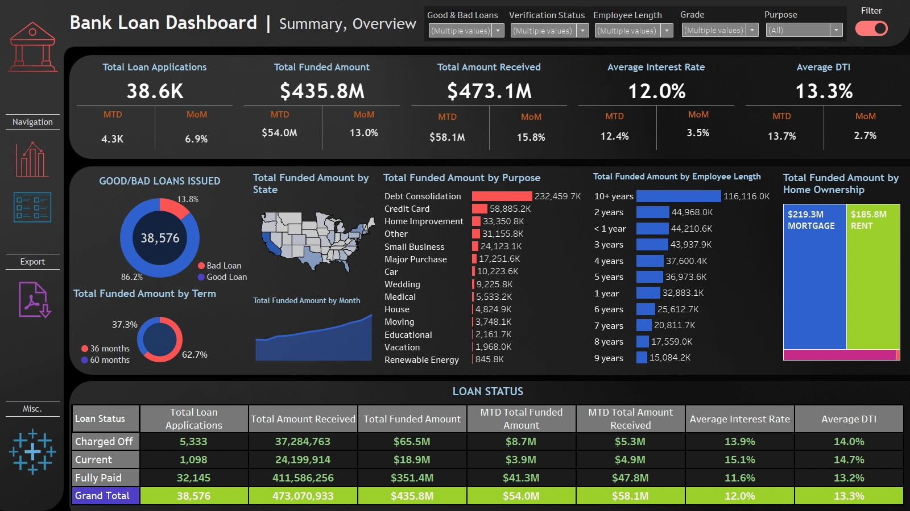Select the Credit Card purpose bar
This screenshot has width=910, height=511.
tap(479, 208)
